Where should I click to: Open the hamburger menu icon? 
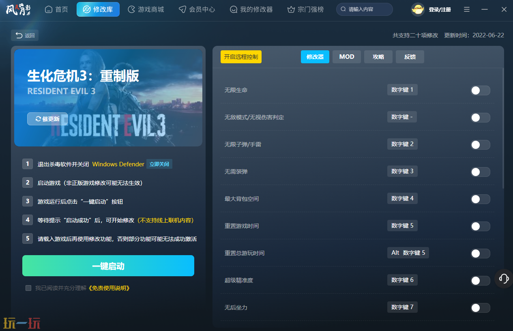click(467, 9)
